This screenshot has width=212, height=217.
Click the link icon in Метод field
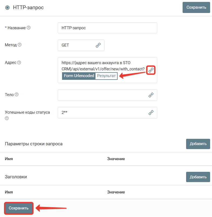(x=98, y=45)
